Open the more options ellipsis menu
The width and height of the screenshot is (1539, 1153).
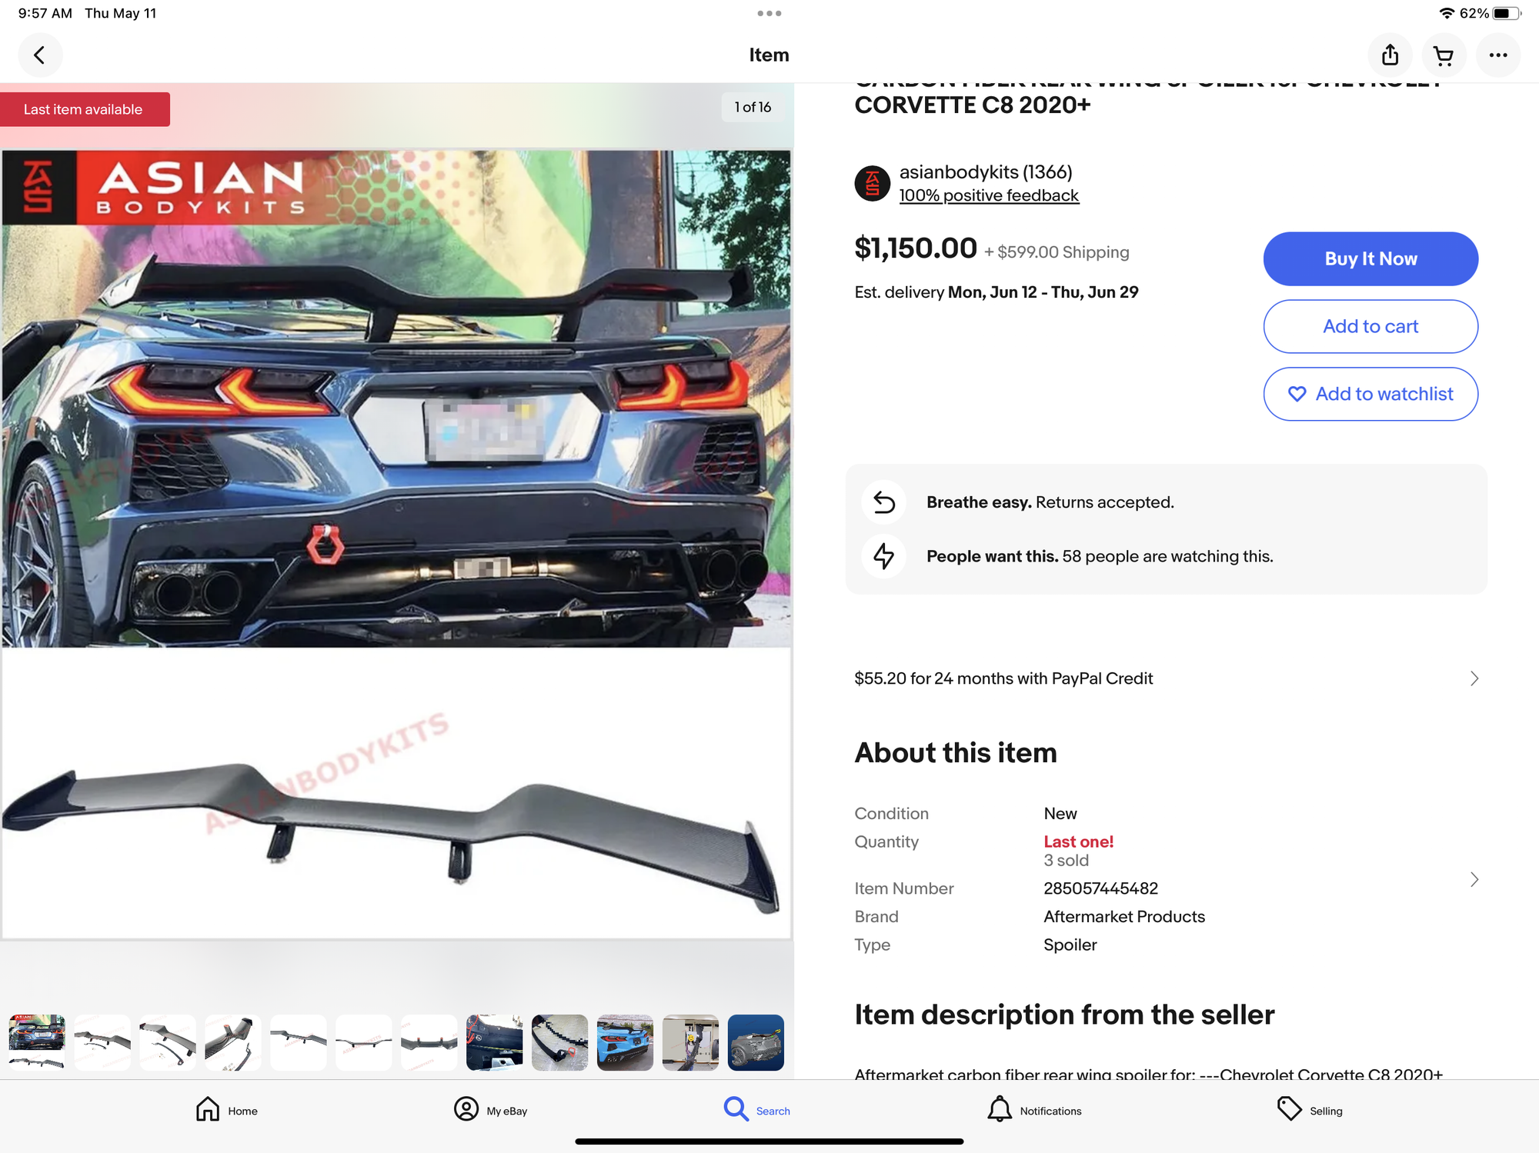(1497, 55)
